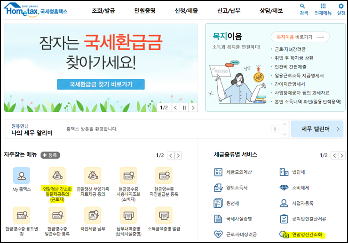Click the 국세사실증명 document icon

point(218,219)
